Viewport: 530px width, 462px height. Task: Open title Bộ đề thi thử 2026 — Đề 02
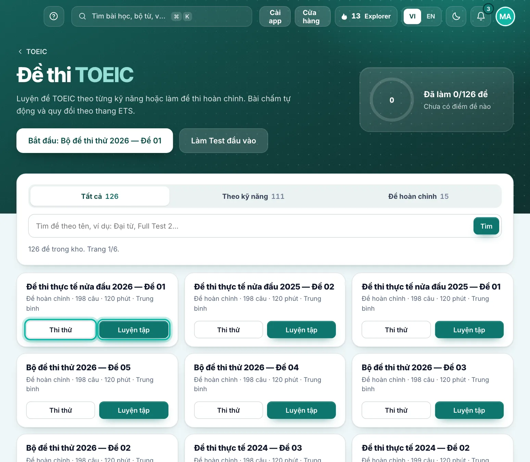[x=78, y=448]
